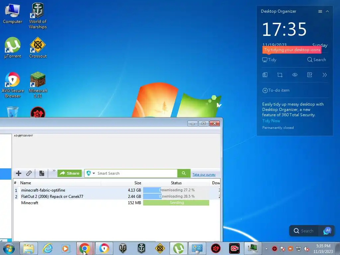
Task: Open the Crossout desktop shortcut
Action: point(38,48)
